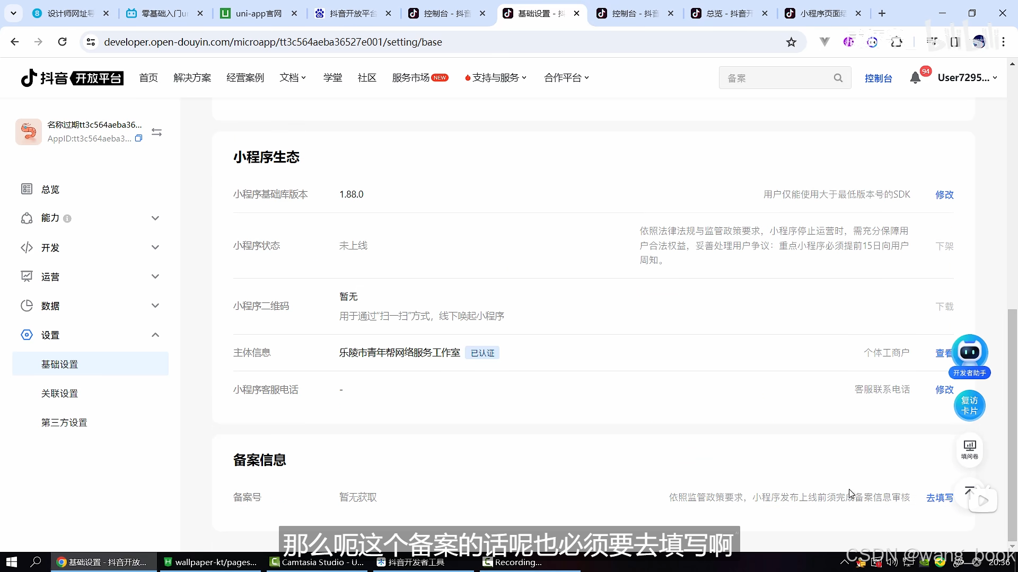Screen dimensions: 1018x572
Task: Click the info icon next to 能力
Action: click(x=67, y=218)
